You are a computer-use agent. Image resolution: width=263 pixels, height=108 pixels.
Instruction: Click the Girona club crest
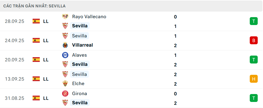click(x=65, y=94)
